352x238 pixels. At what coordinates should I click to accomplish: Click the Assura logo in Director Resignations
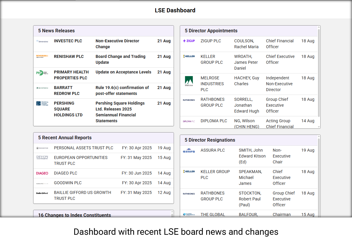[x=189, y=150]
